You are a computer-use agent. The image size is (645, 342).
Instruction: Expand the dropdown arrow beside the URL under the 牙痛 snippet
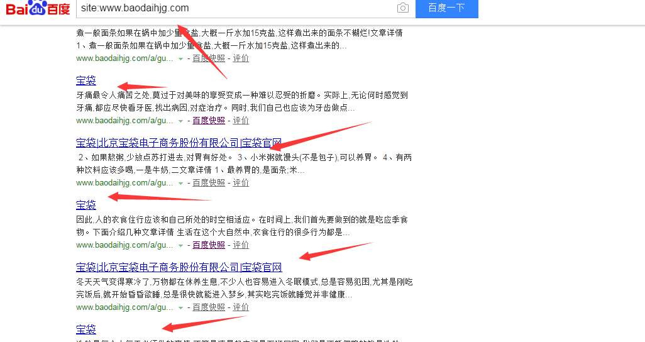click(x=180, y=121)
